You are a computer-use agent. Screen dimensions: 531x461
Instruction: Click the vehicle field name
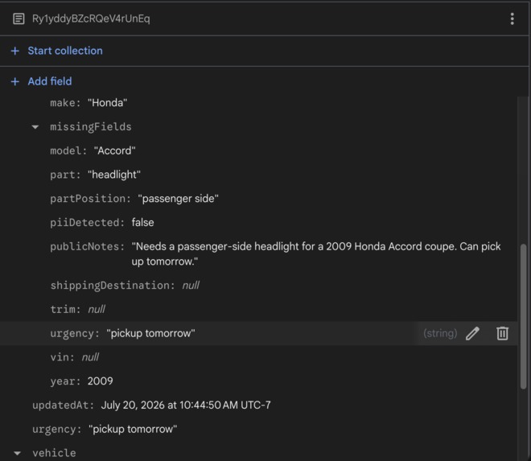[54, 453]
